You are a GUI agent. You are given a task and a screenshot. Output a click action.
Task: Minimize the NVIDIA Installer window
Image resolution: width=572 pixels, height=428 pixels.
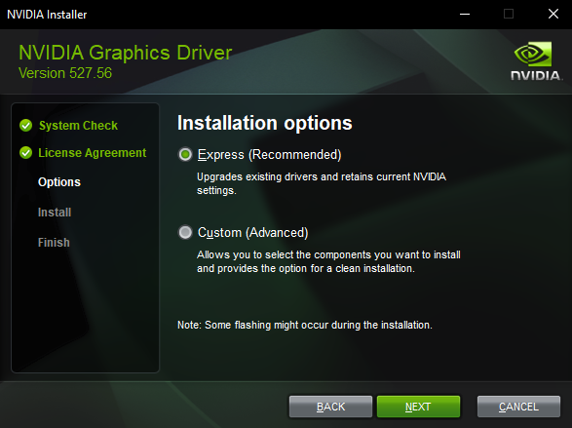[465, 15]
